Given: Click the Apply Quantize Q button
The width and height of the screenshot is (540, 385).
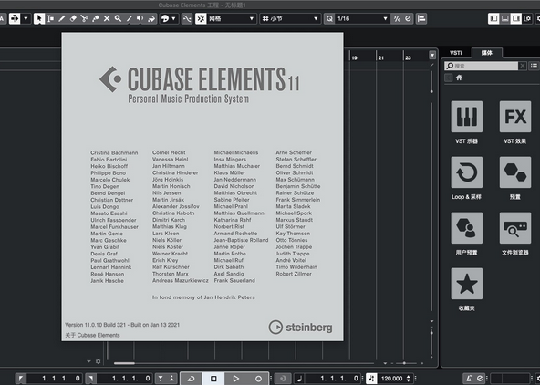Looking at the screenshot, I should click(x=329, y=18).
